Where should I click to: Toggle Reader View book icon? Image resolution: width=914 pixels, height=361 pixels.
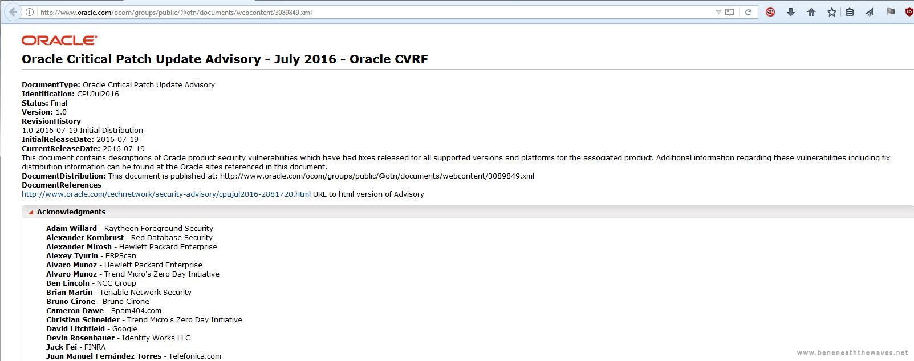730,12
